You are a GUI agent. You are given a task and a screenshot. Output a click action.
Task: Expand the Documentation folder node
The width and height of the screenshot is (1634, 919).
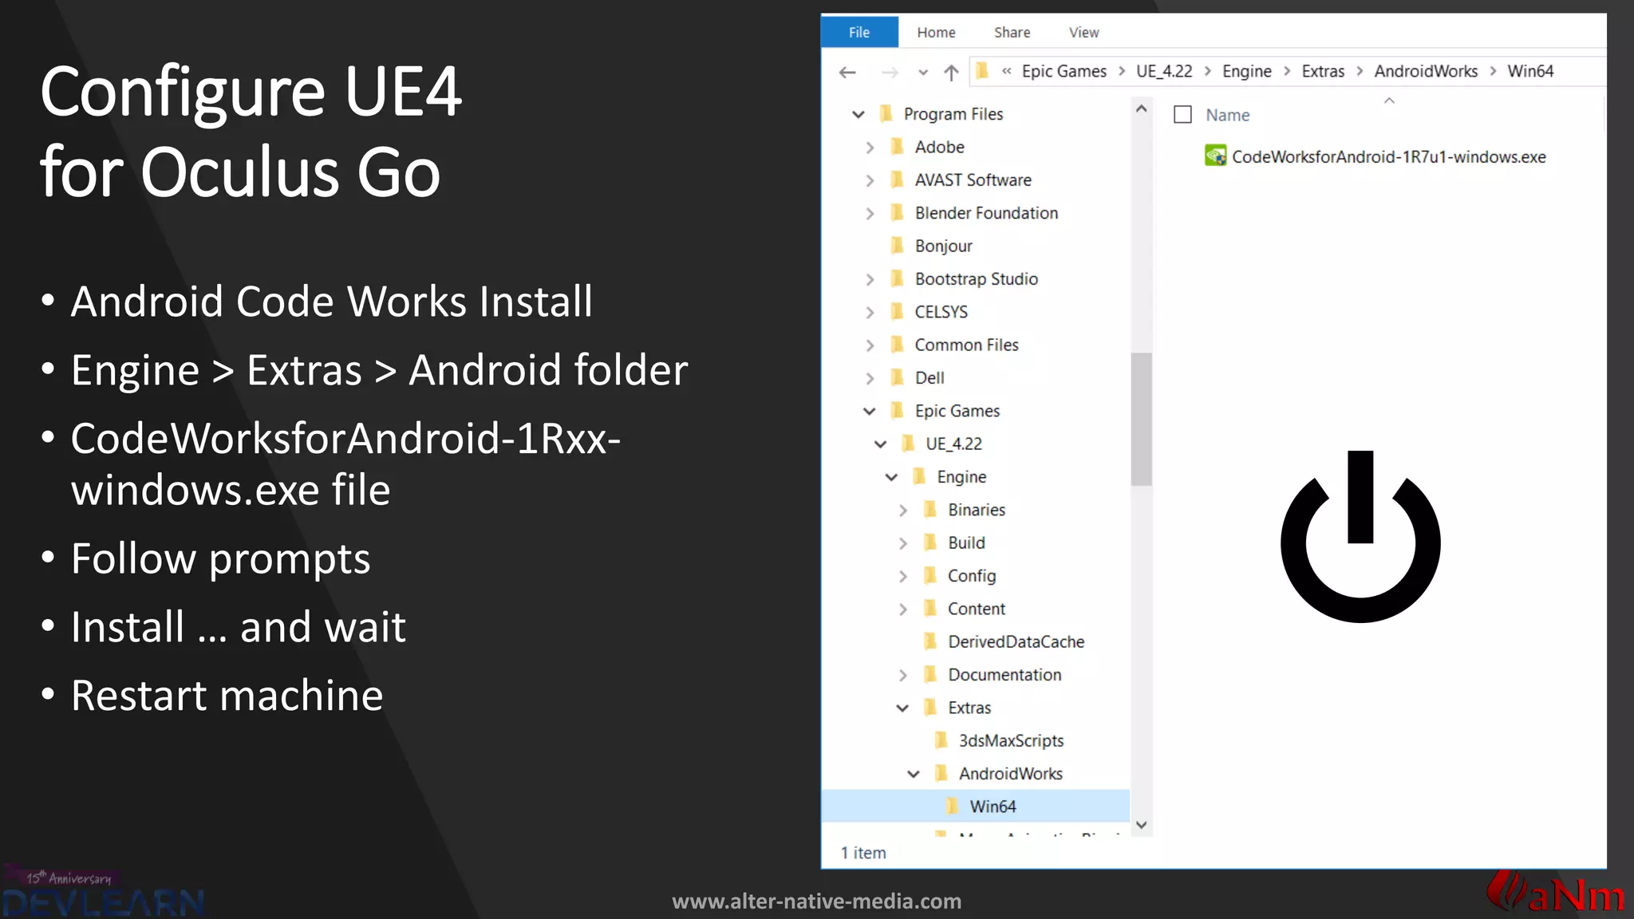coord(903,676)
